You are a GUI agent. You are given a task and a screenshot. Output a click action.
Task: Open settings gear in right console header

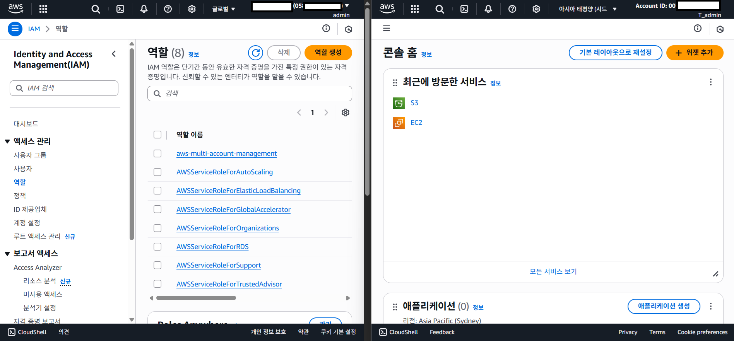click(536, 9)
